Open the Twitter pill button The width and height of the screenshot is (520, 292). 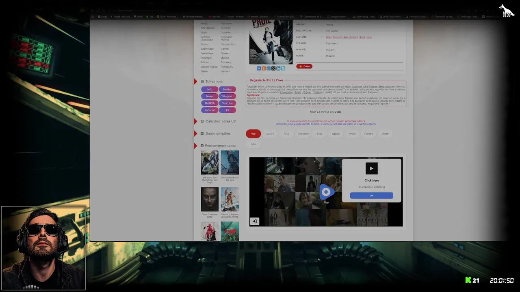pos(227,89)
